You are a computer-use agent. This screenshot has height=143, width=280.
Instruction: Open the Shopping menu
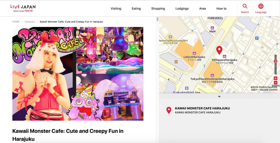[x=158, y=8]
